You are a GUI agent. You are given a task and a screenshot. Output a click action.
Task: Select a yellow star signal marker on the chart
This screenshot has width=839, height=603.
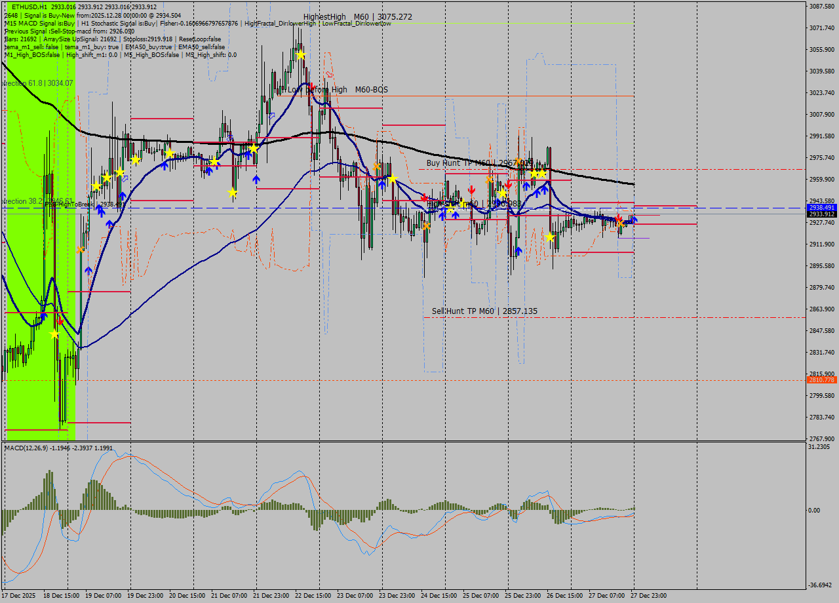pyautogui.click(x=301, y=56)
